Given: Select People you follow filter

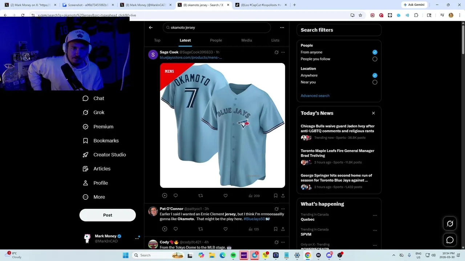Looking at the screenshot, I should coord(375,59).
